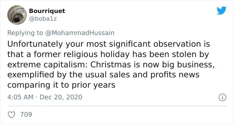Visit the @boba1z handle

click(x=43, y=19)
